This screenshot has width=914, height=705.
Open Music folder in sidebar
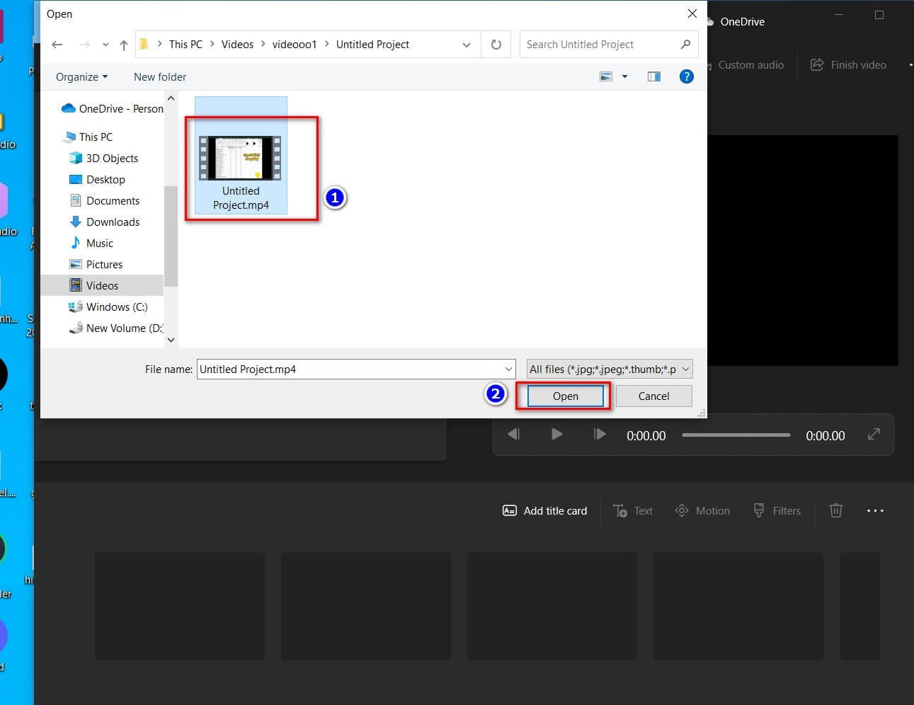91,243
